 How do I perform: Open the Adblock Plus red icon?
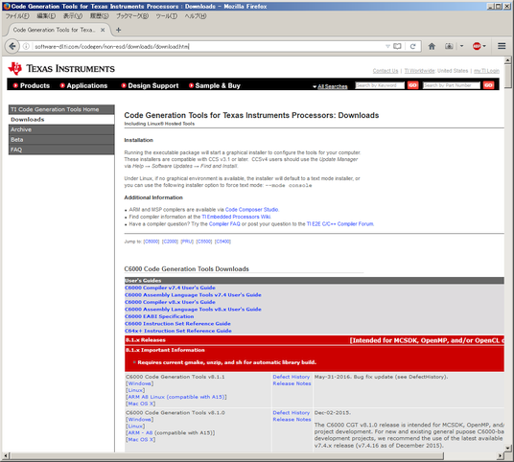point(477,46)
